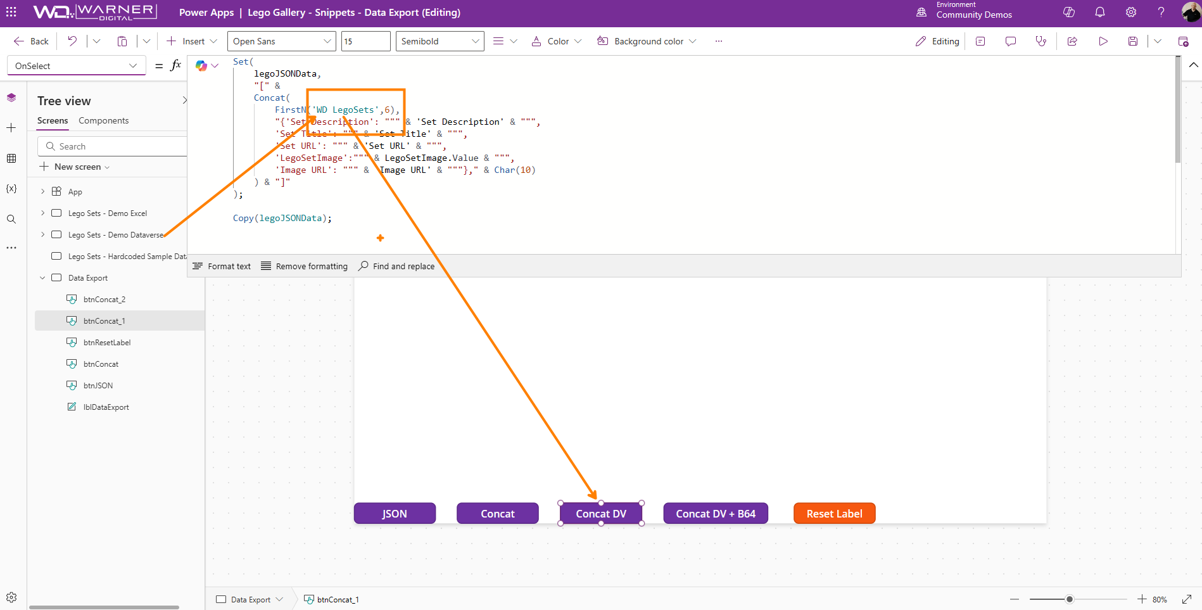The height and width of the screenshot is (610, 1202).
Task: Save the app with the disk icon
Action: (x=1133, y=41)
